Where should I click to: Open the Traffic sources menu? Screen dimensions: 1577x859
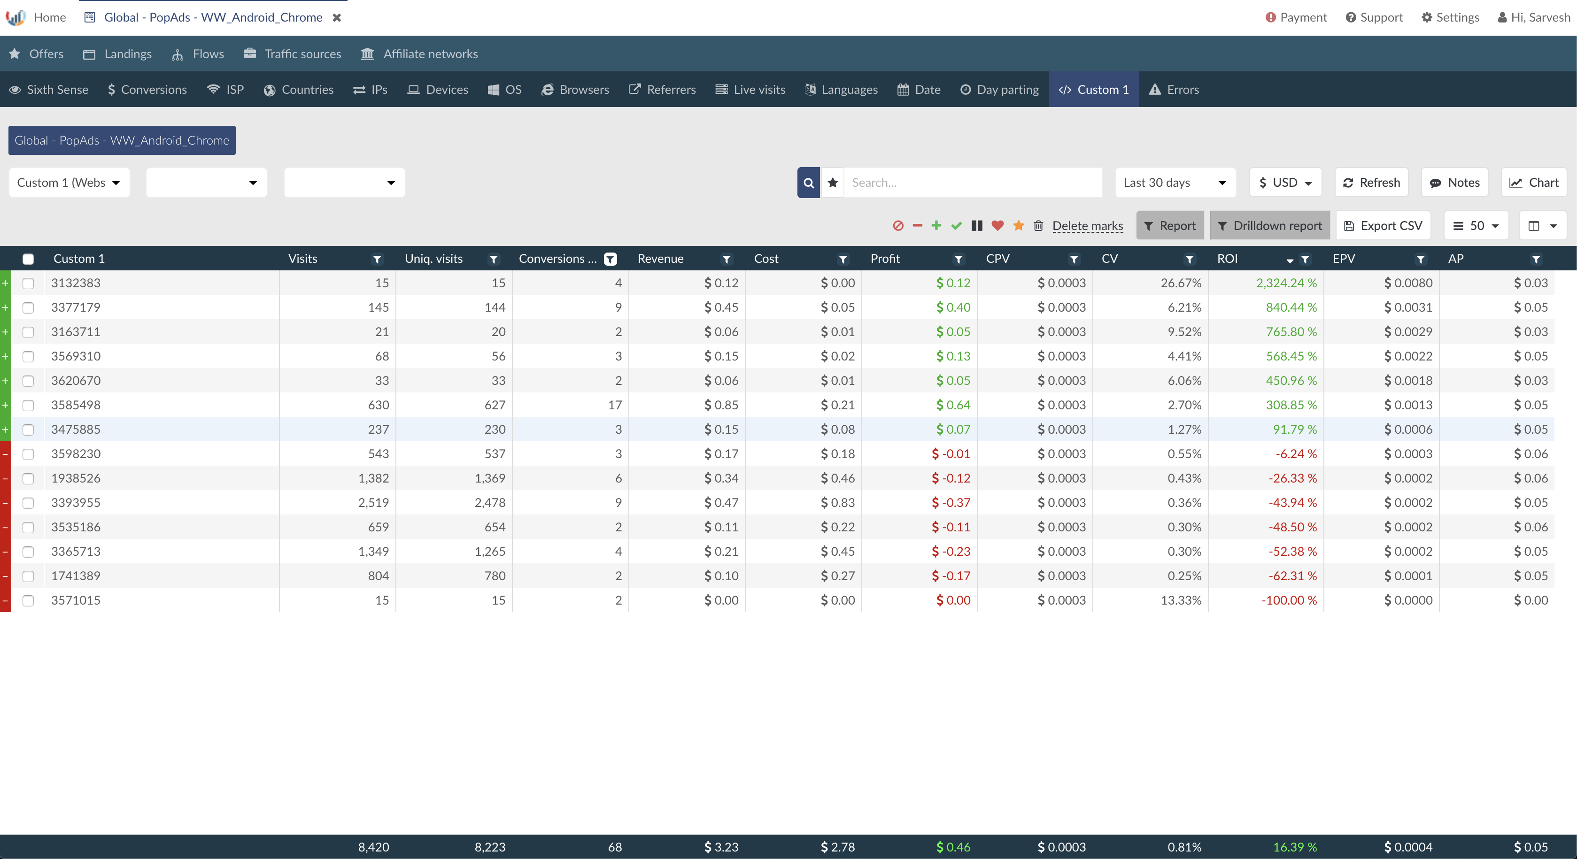coord(292,54)
